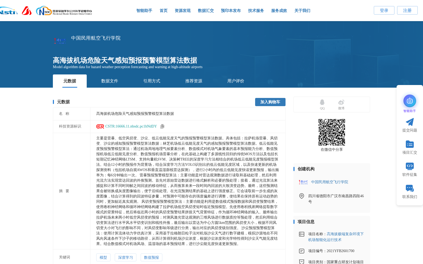Screen dimensions: 423x264
Task: Share to QQ via bell icon
Action: (322, 102)
